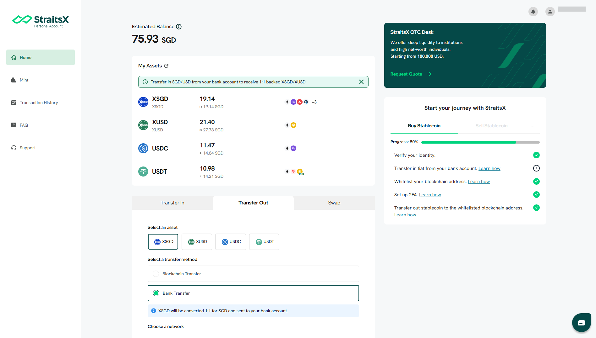Click the XSGD coin logo in assets list
Viewport: 596px width, 338px height.
[x=143, y=102]
